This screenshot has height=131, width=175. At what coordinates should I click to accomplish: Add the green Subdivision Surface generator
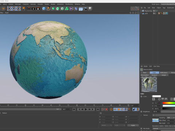[x=53, y=9]
